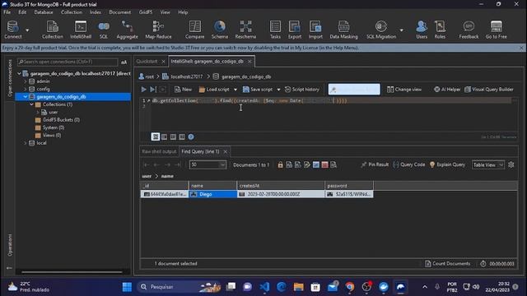Focus the search open connections field
This screenshot has width=527, height=296.
click(x=68, y=62)
